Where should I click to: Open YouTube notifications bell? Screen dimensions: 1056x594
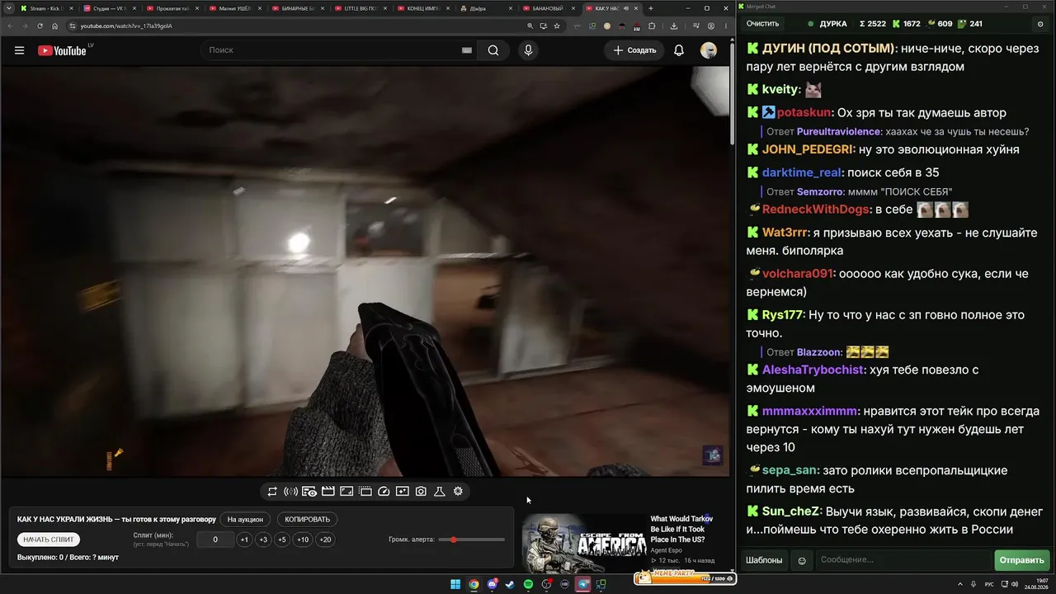pos(679,50)
